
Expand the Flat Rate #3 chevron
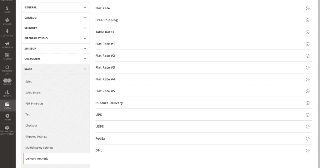pyautogui.click(x=307, y=68)
